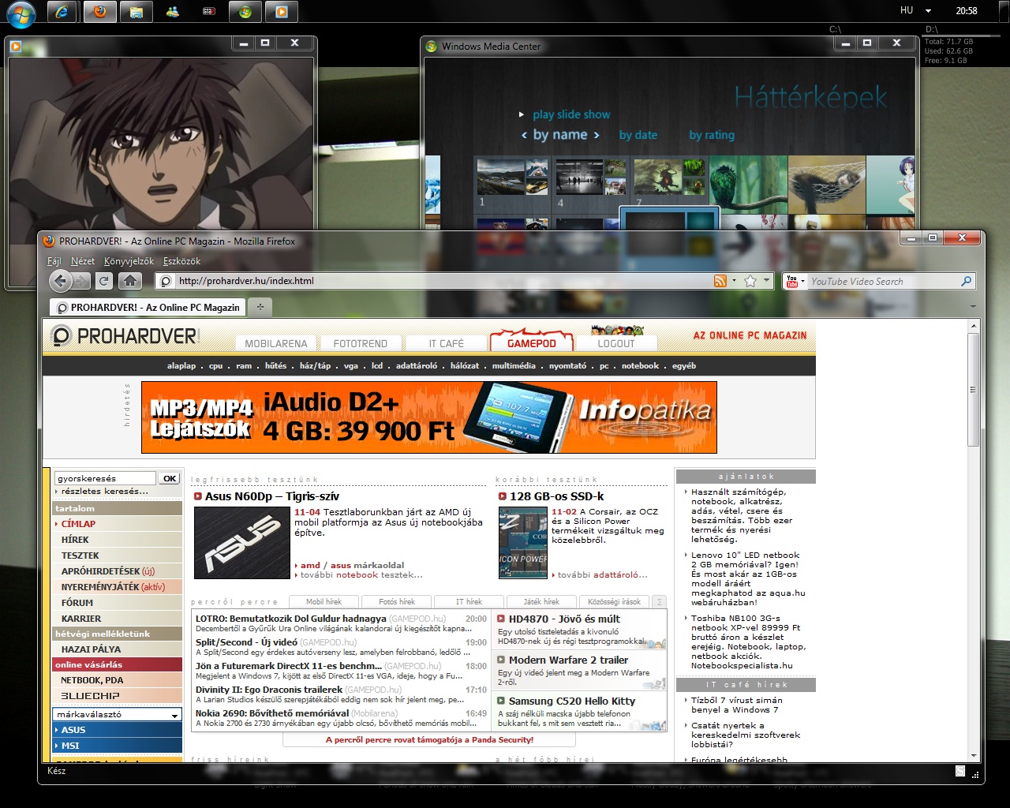The width and height of the screenshot is (1010, 808).
Task: Click the Prohardver logo
Action: (125, 336)
